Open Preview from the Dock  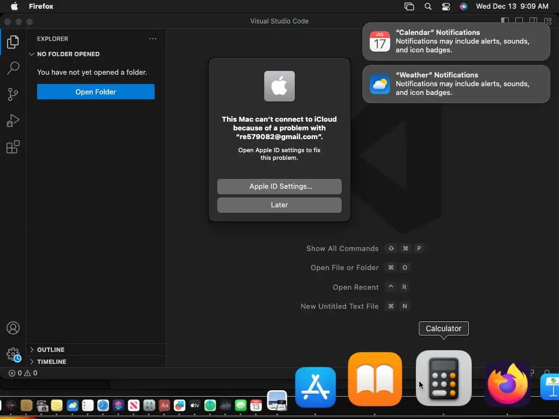click(277, 400)
